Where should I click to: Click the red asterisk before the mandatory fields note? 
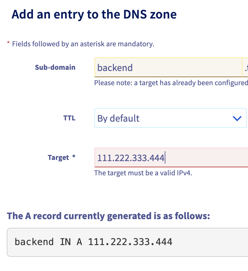(x=8, y=43)
